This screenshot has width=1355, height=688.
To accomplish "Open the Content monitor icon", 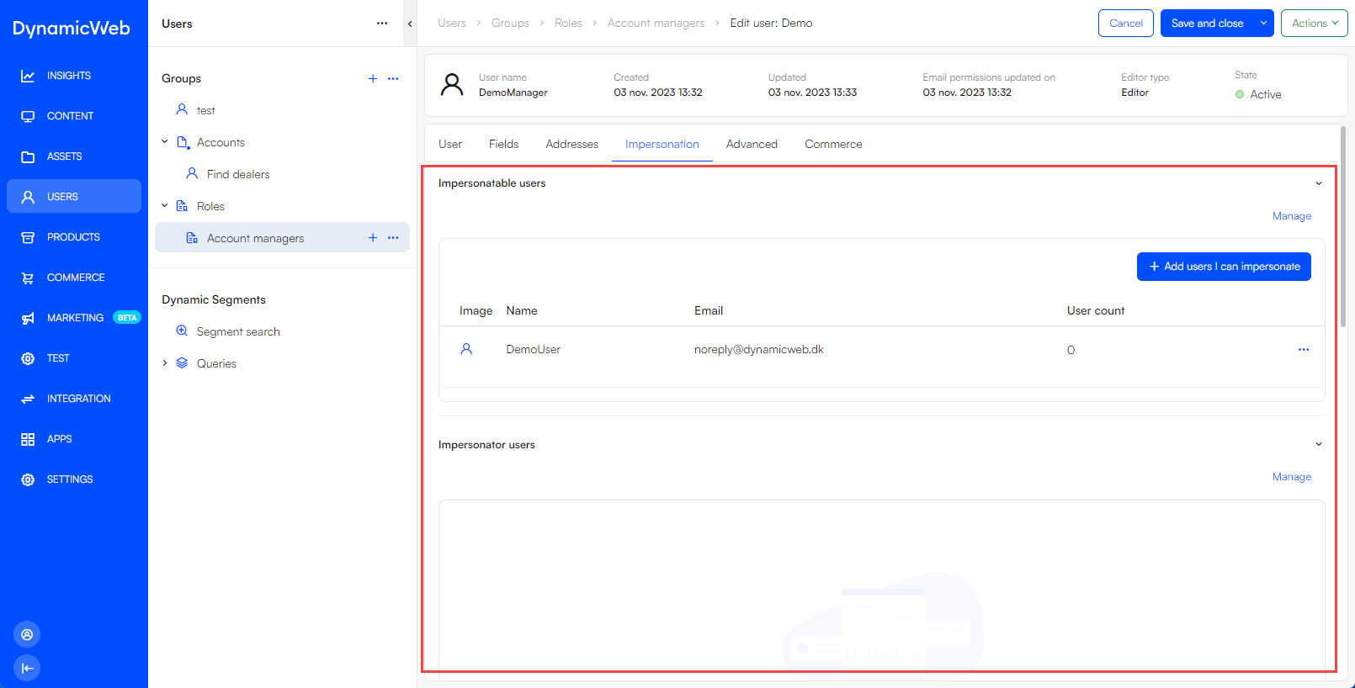I will tap(28, 116).
